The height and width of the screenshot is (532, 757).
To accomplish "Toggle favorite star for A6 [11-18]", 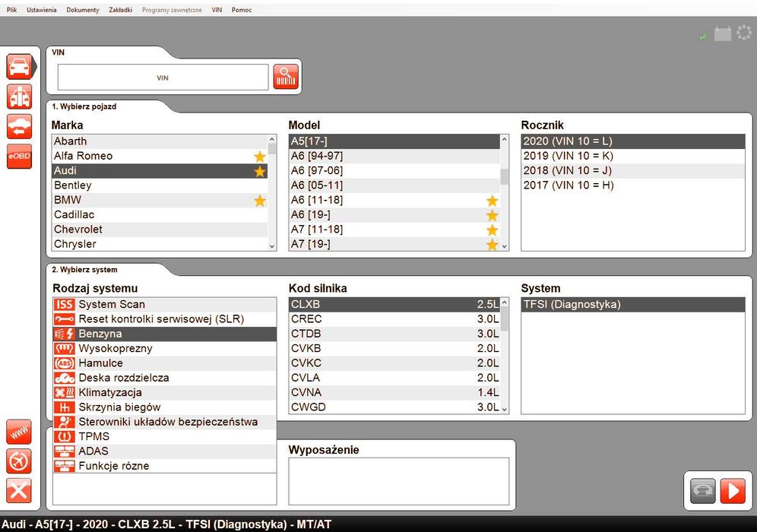I will coord(492,201).
